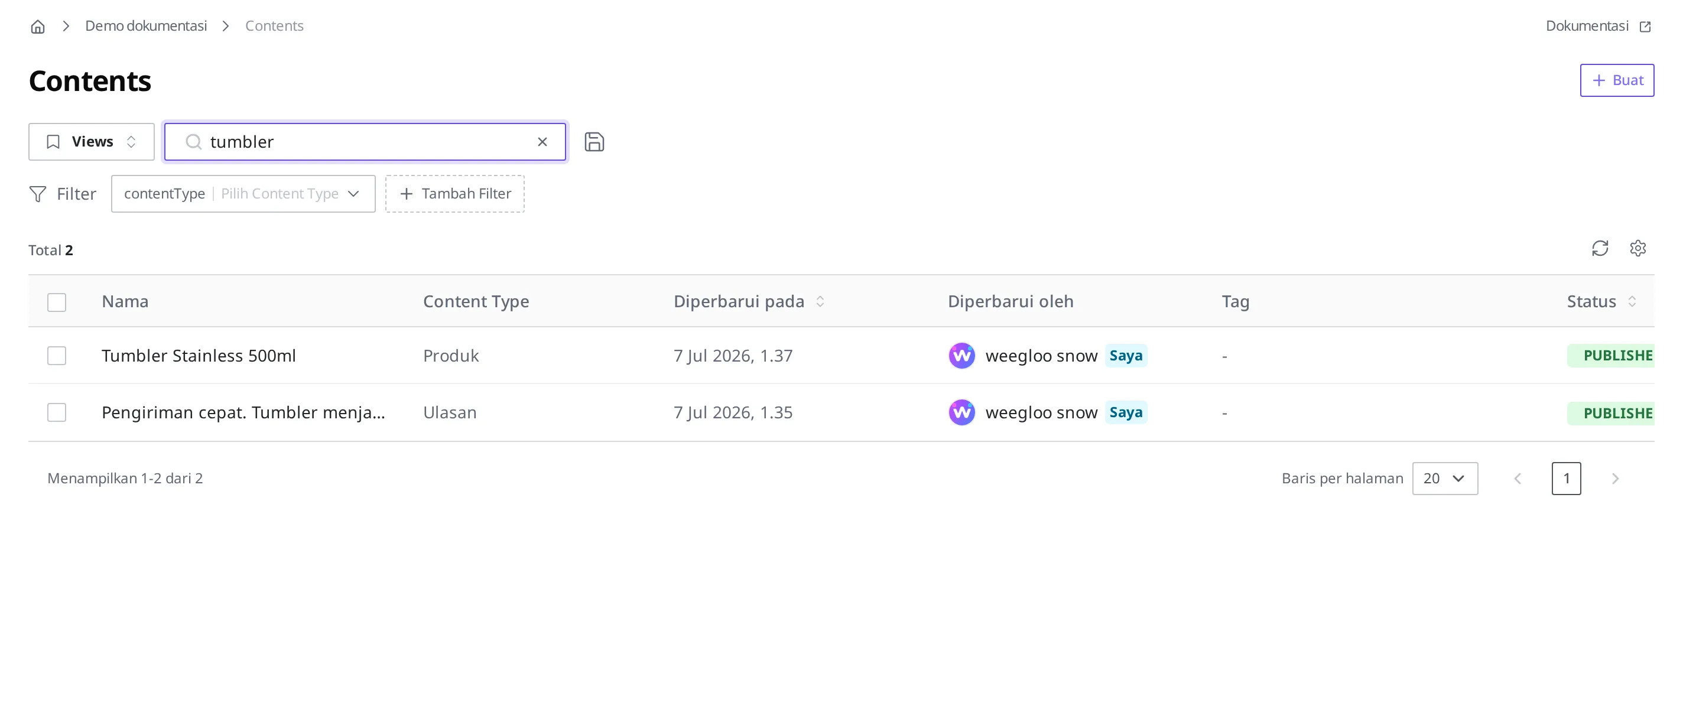Open the Pengiriman cepat. Tumbler menja... entry
This screenshot has width=1683, height=709.
coord(243,412)
